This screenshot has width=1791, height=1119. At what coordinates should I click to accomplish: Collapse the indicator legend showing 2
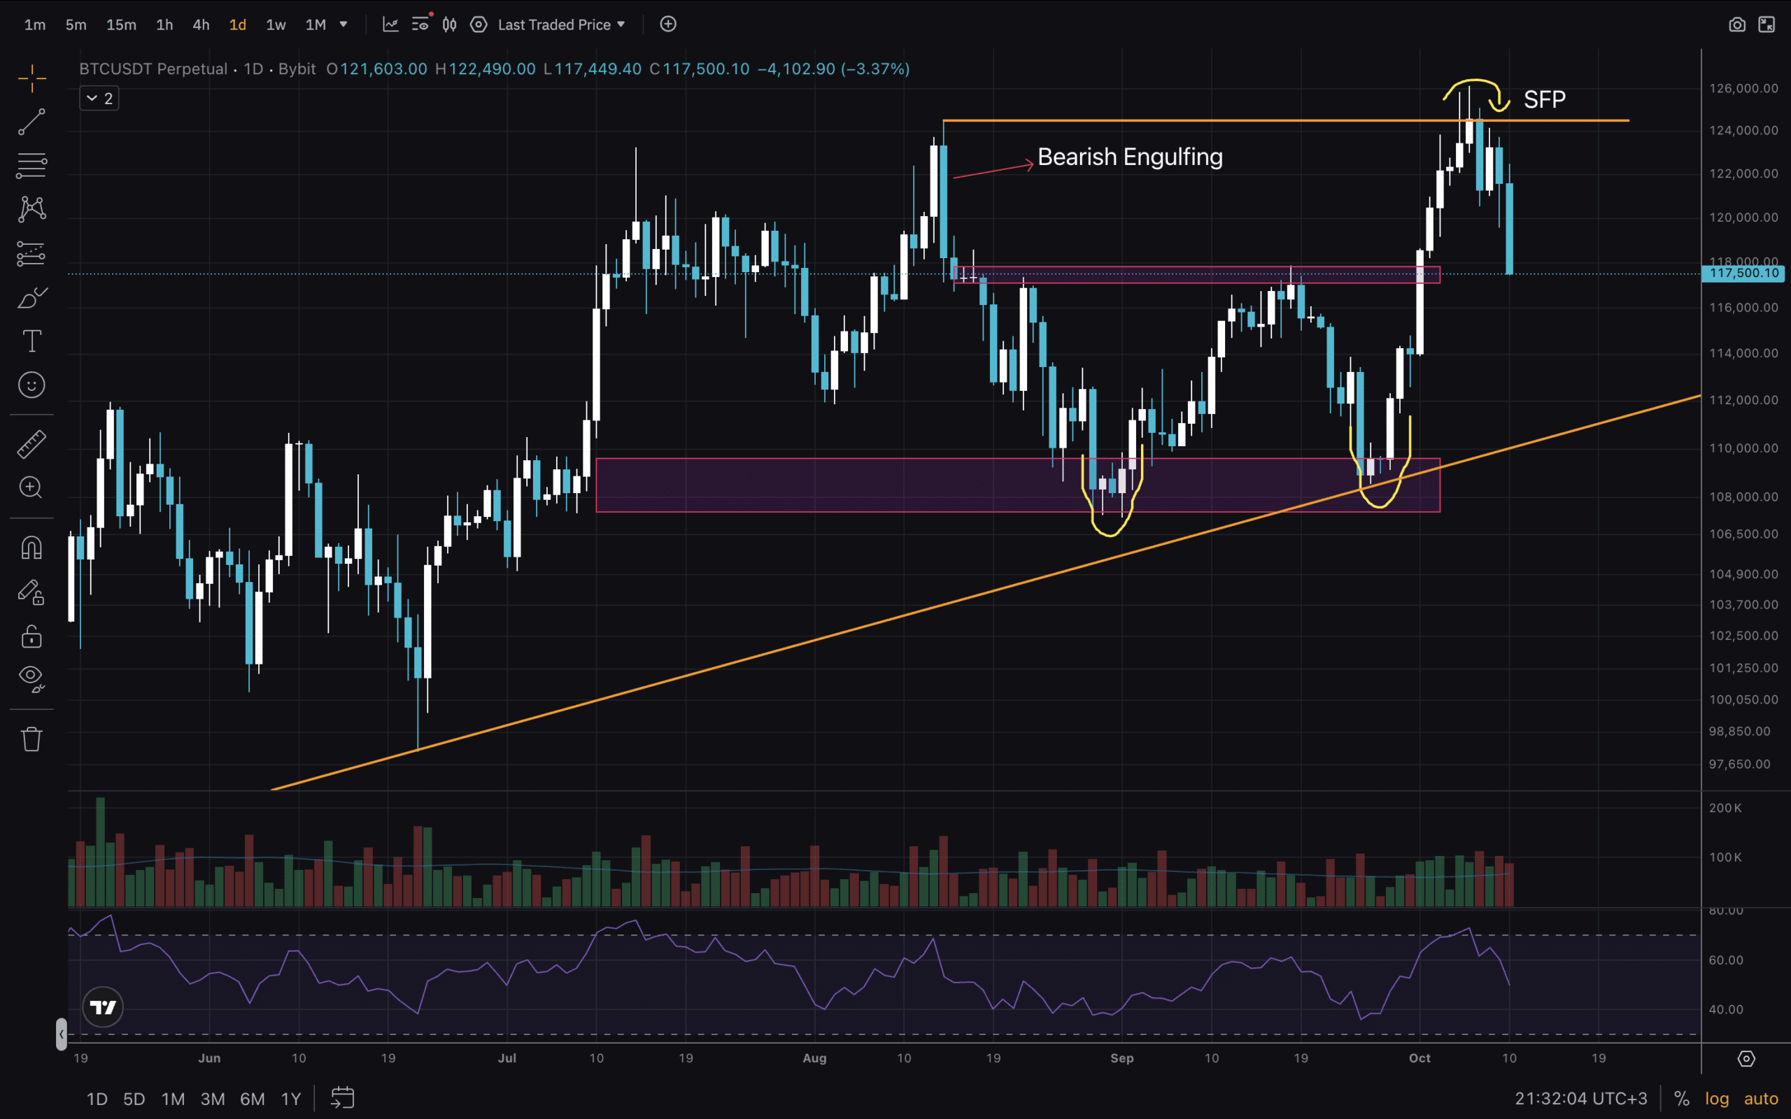tap(99, 99)
